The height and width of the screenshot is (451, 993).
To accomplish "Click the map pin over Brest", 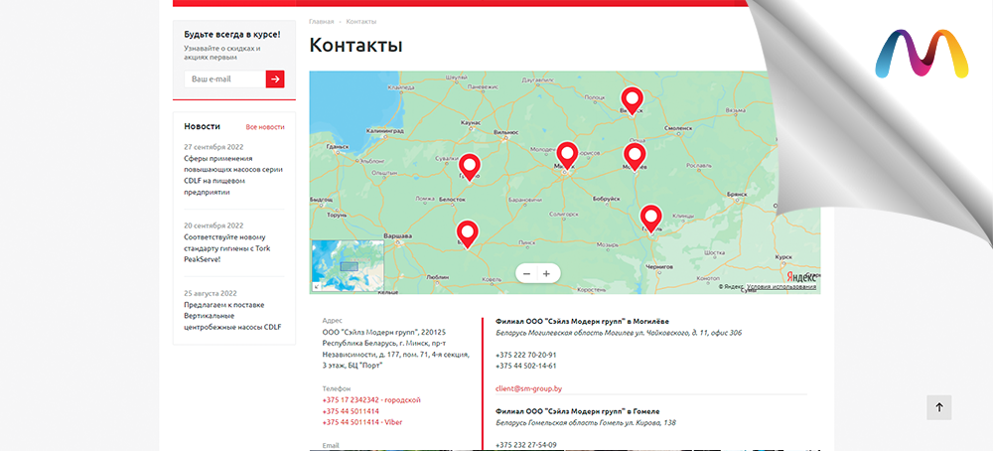I will (468, 233).
